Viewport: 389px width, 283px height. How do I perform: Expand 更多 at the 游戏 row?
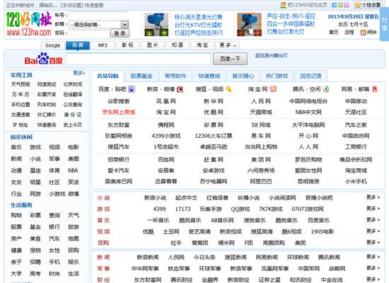point(373,209)
